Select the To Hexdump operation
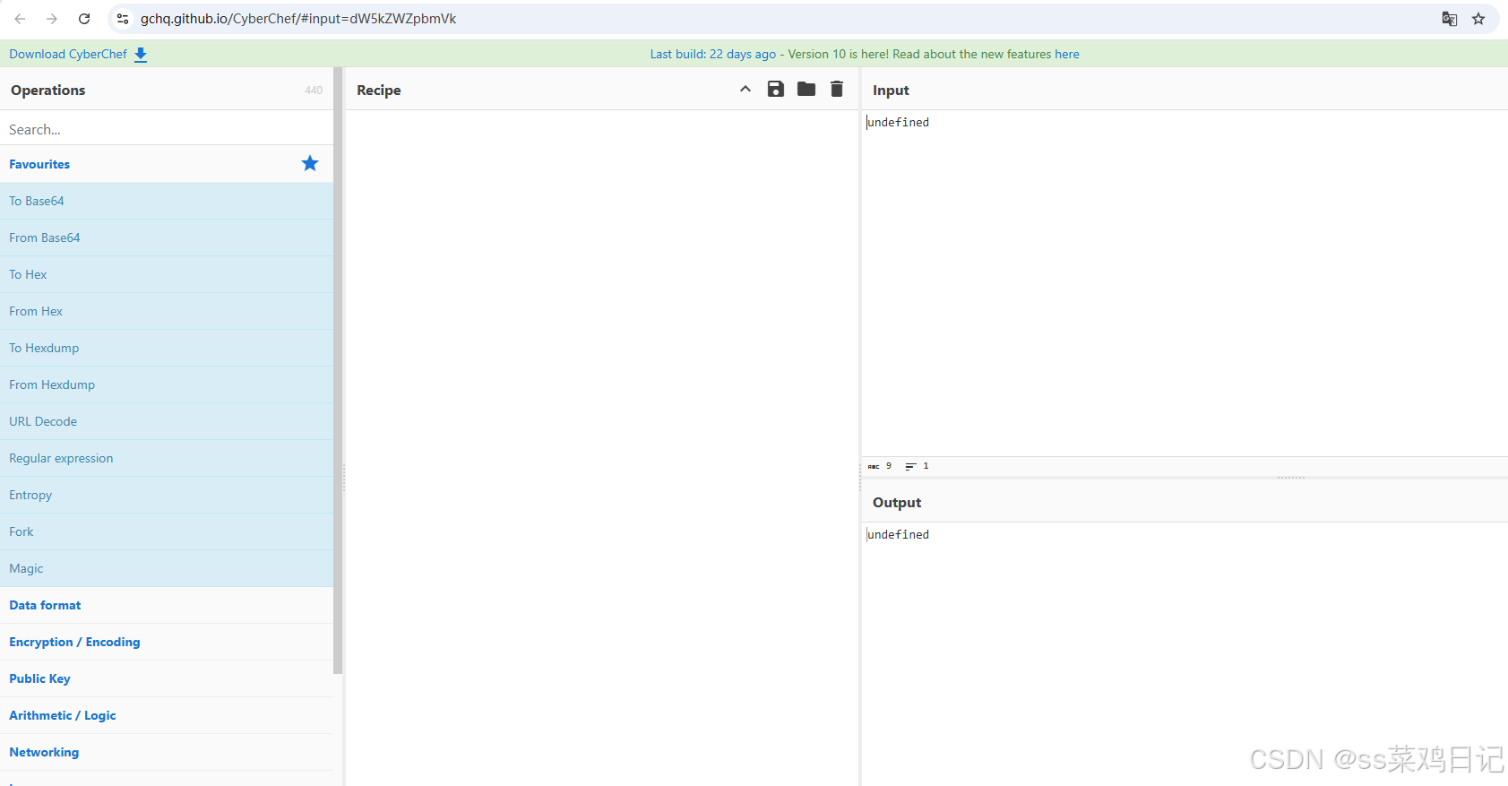 click(x=167, y=348)
